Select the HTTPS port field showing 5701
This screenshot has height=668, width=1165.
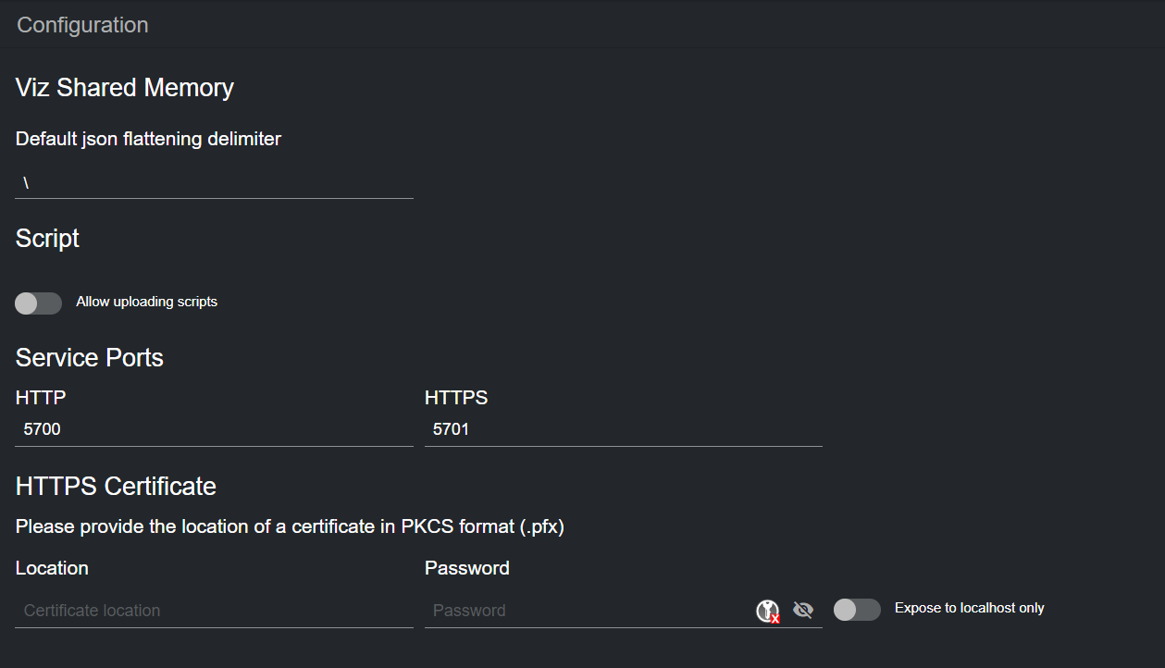[623, 429]
